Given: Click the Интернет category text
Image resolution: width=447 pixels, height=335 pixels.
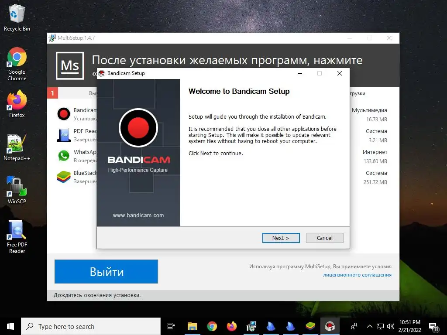Looking at the screenshot, I should click(x=375, y=152).
